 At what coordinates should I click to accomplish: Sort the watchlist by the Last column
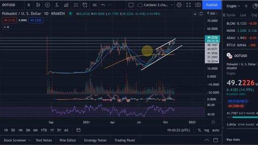(x=243, y=15)
